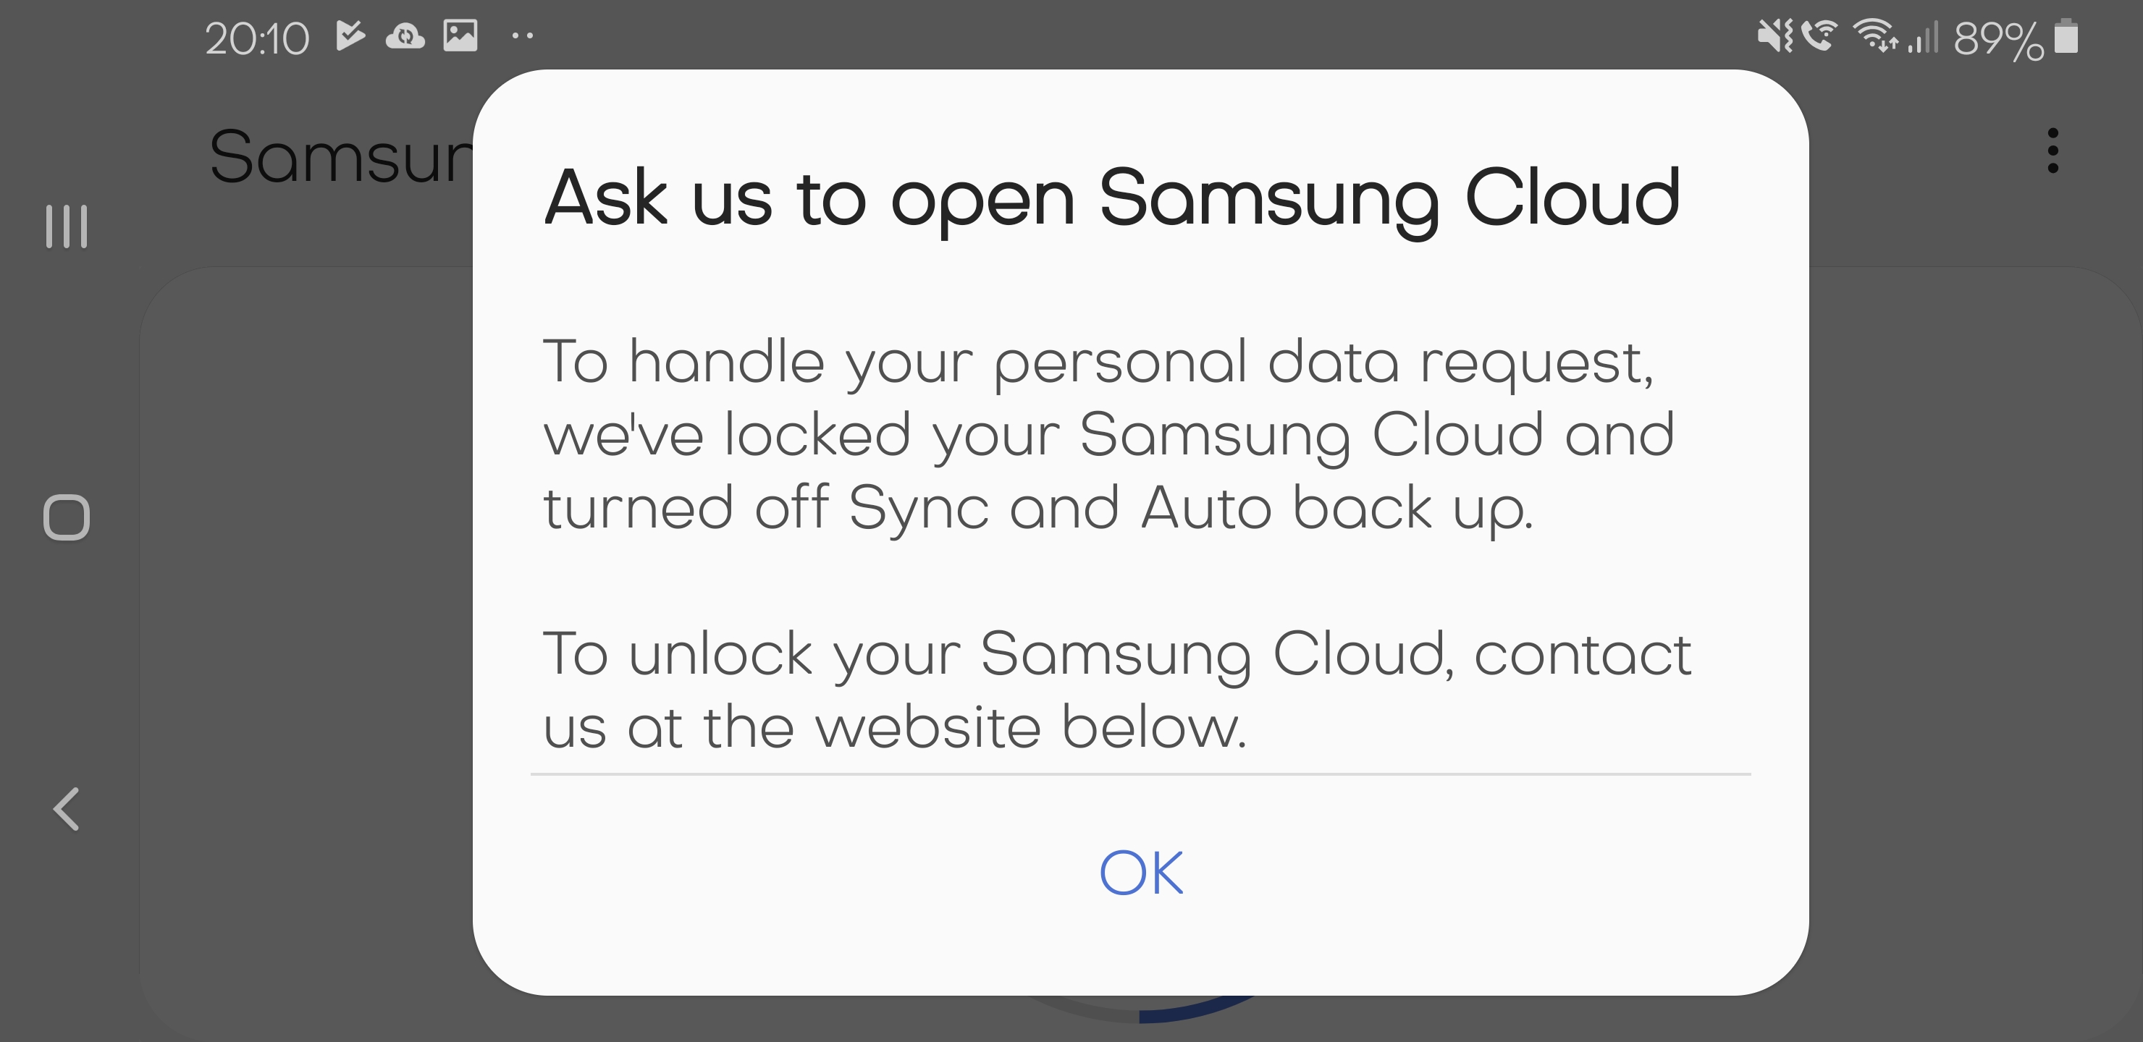Screen dimensions: 2143x1042
Task: Click the "Ask us to open Samsung Cloud" title
Action: tap(1111, 198)
